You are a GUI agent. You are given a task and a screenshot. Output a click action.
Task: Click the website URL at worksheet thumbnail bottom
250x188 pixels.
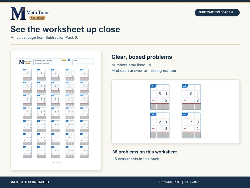[x=56, y=163]
